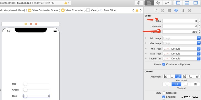Toggle the Debug bottom panel
Image resolution: width=201 pixels, height=100 pixels.
187,3
